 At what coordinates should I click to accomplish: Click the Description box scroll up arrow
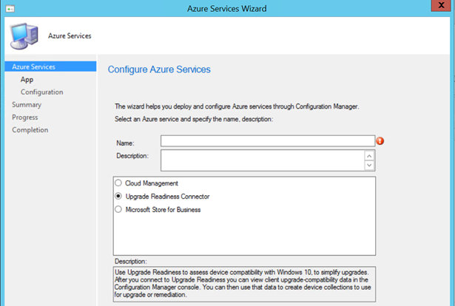coord(369,156)
